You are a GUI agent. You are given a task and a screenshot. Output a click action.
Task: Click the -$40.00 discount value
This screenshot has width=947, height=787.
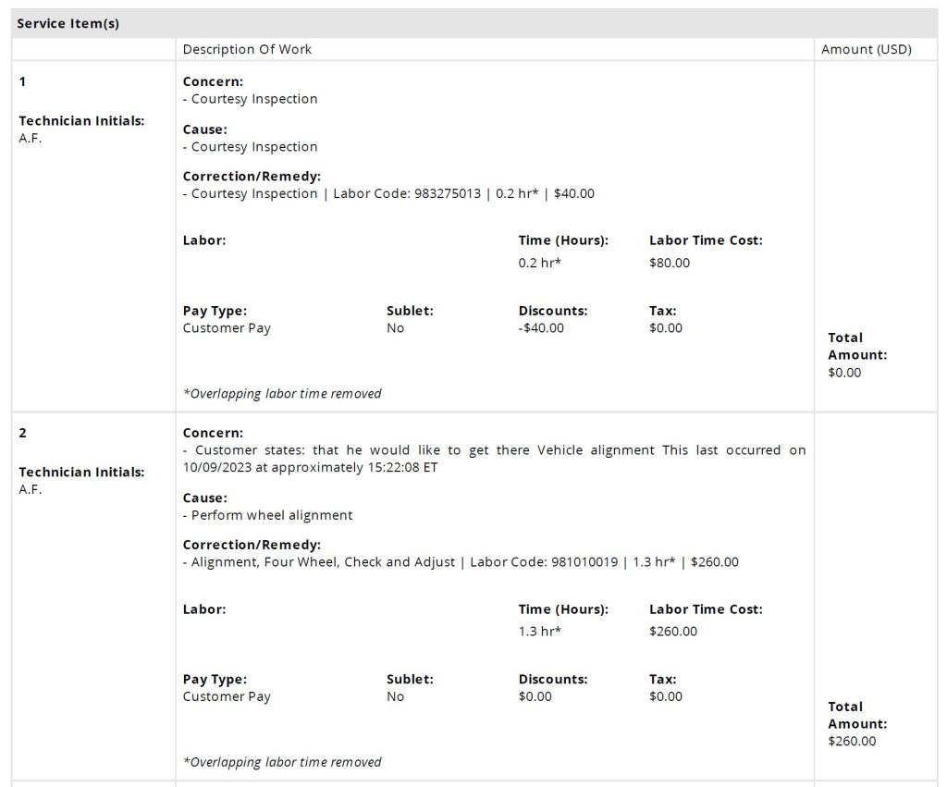(541, 328)
